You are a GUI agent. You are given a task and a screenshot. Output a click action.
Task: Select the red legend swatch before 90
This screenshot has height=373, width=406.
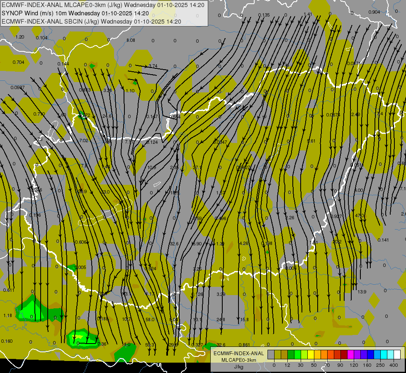[338, 354]
